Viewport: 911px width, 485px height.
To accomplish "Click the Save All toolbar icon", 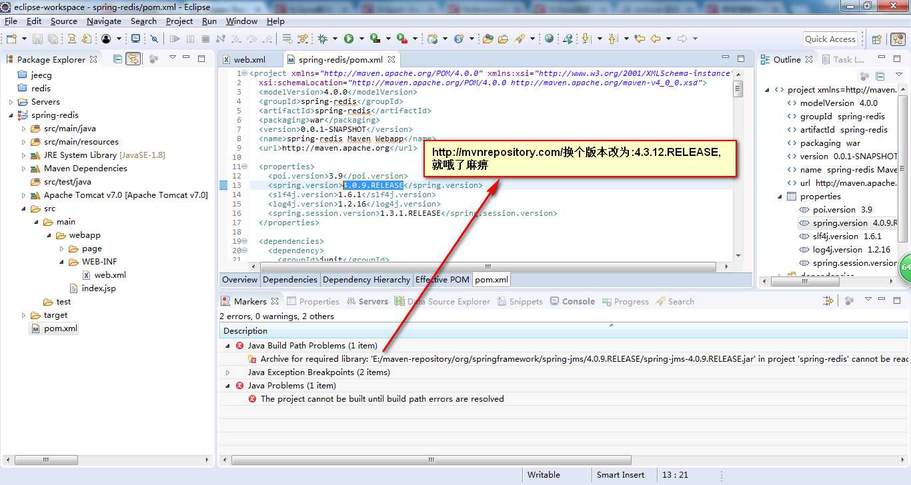I will click(53, 39).
